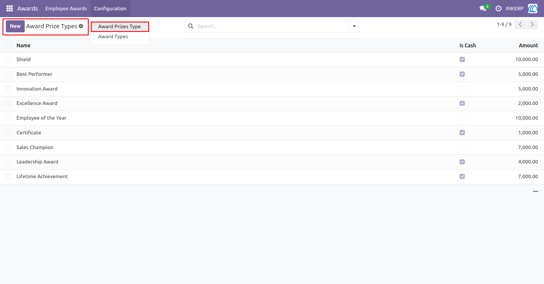Viewport: 544px width, 284px height.
Task: Open the apps grid menu icon
Action: pos(9,9)
